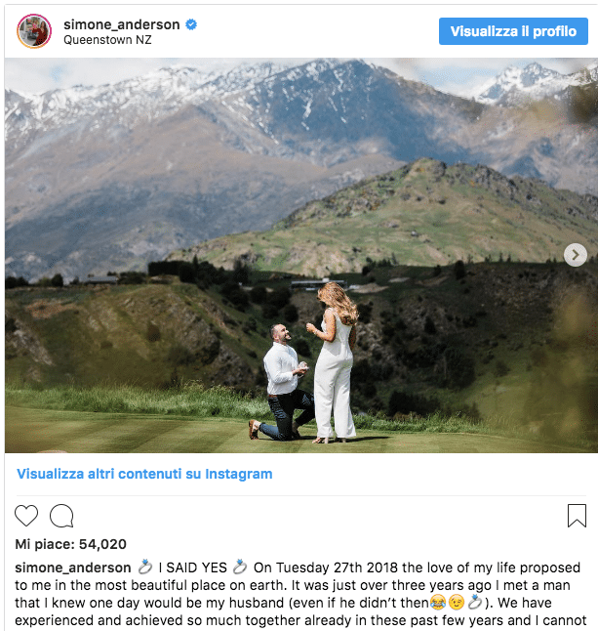Click the ring emoji after I SAID YES

[240, 567]
